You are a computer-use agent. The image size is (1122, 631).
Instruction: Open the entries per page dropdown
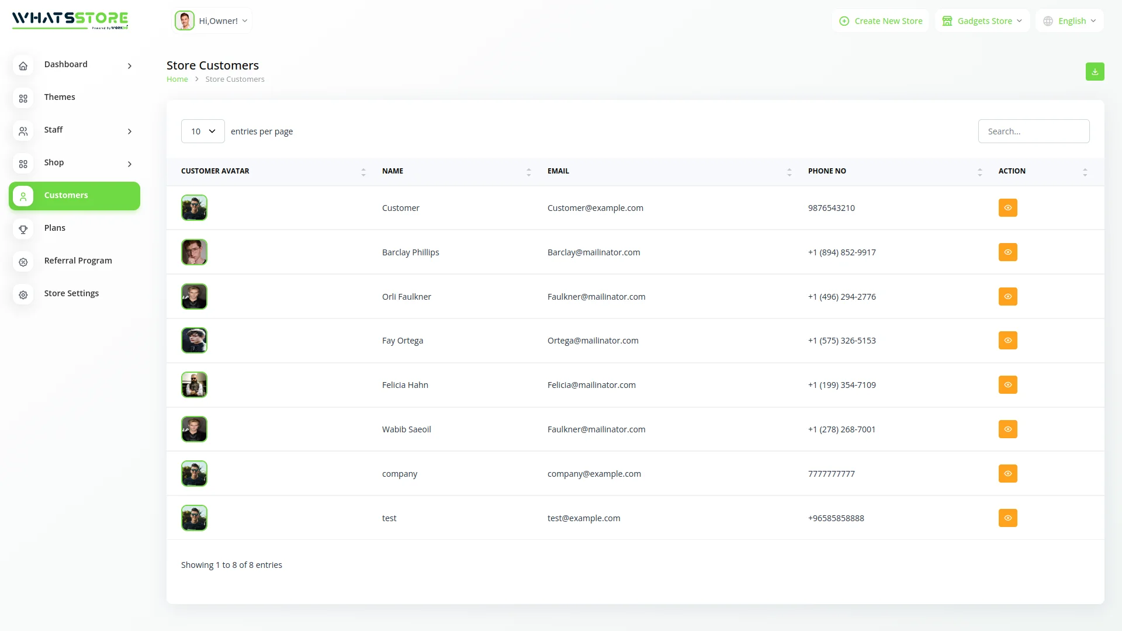tap(203, 131)
